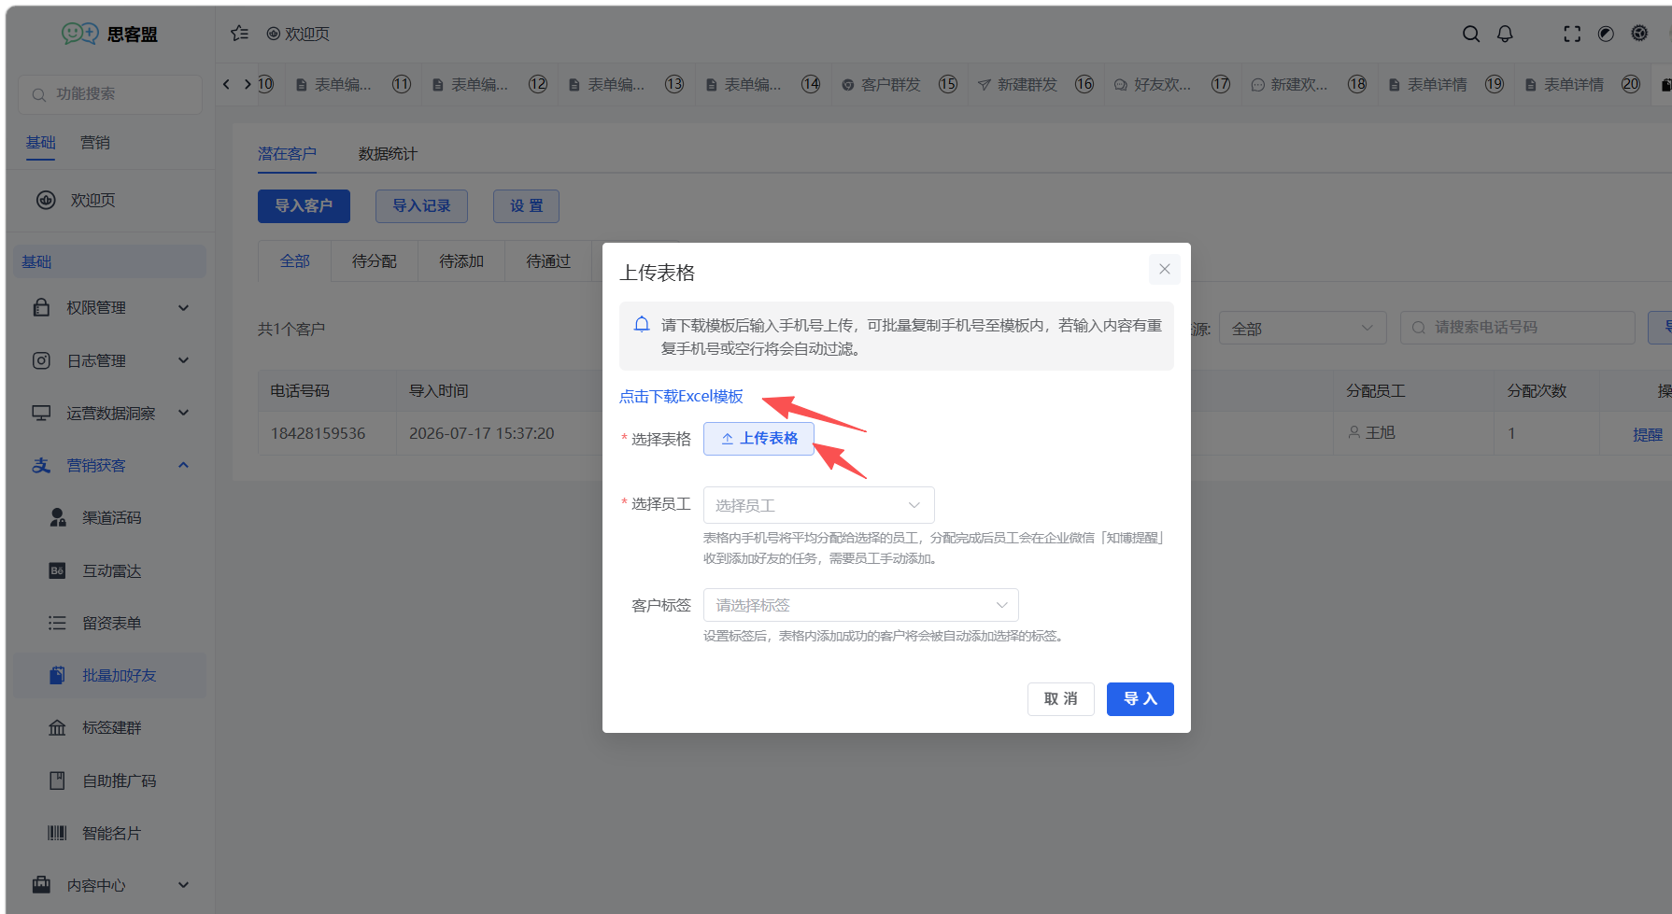Click the 基础 sidebar section header
The image size is (1672, 914).
click(110, 261)
